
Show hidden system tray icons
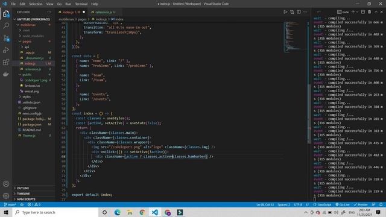(x=306, y=212)
